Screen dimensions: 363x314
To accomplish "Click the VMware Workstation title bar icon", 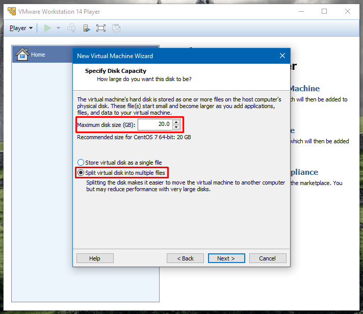I will tap(12, 11).
